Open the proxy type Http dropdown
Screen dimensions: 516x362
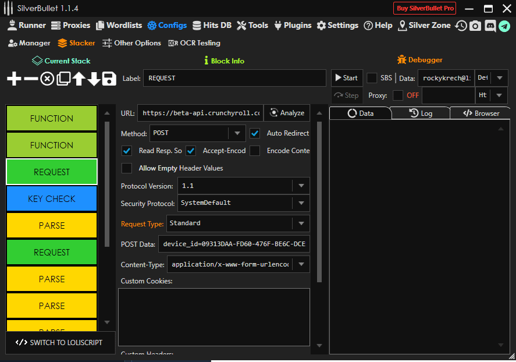point(492,95)
